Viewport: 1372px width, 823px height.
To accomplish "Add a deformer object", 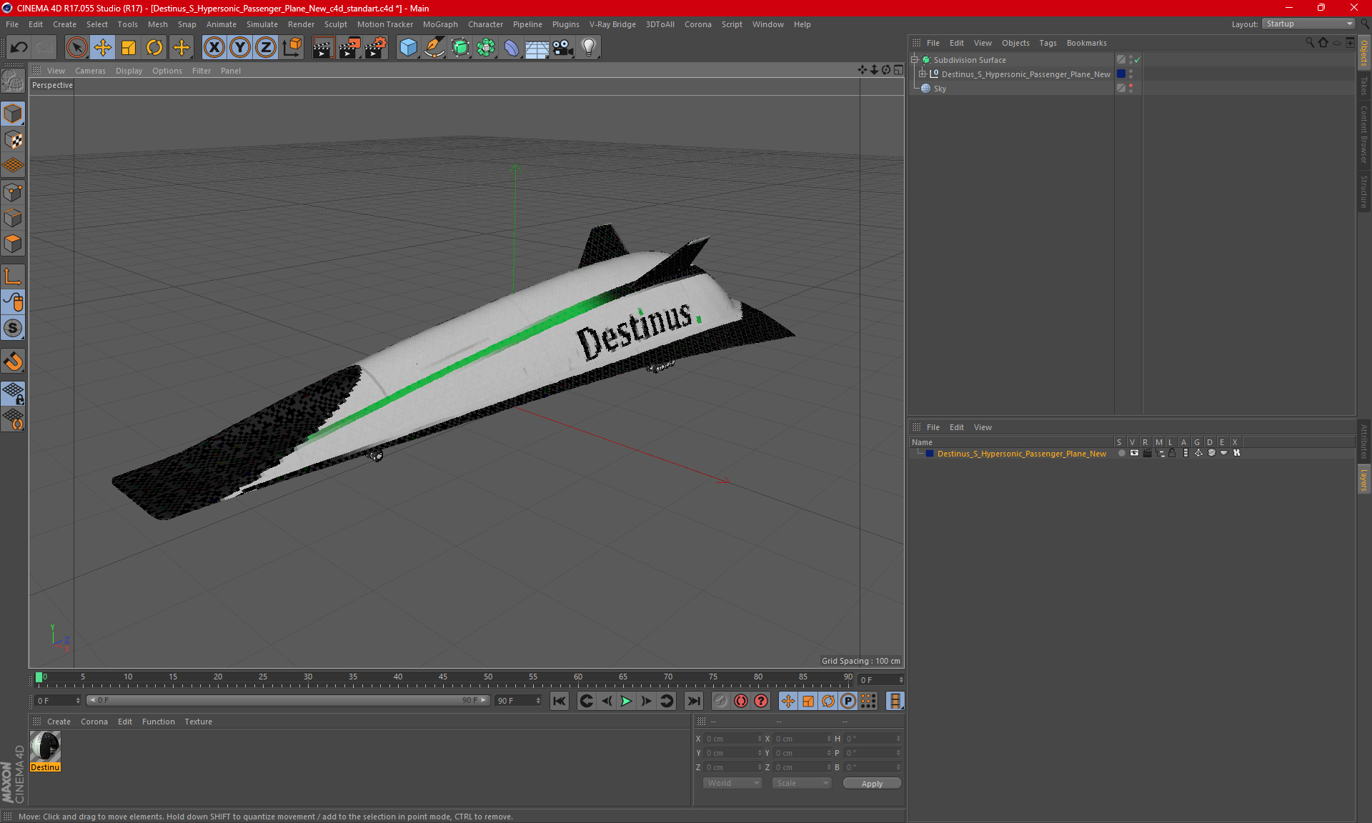I will [512, 48].
